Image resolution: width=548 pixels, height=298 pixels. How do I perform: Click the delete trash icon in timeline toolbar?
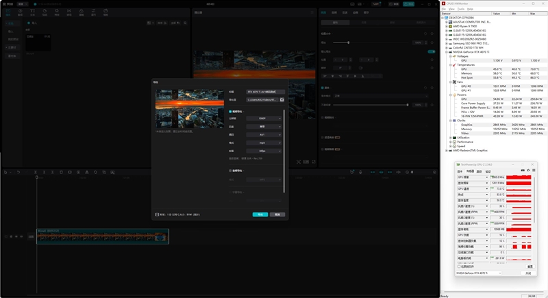(x=61, y=172)
